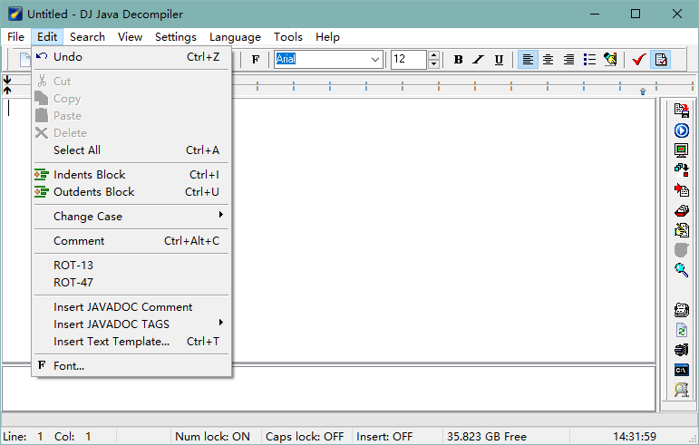The height and width of the screenshot is (445, 699).
Task: Choose Indents Block menu entry
Action: click(x=131, y=175)
